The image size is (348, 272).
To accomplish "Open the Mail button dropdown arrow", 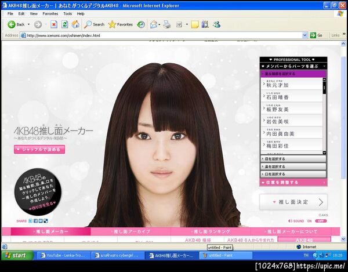I will 159,24.
